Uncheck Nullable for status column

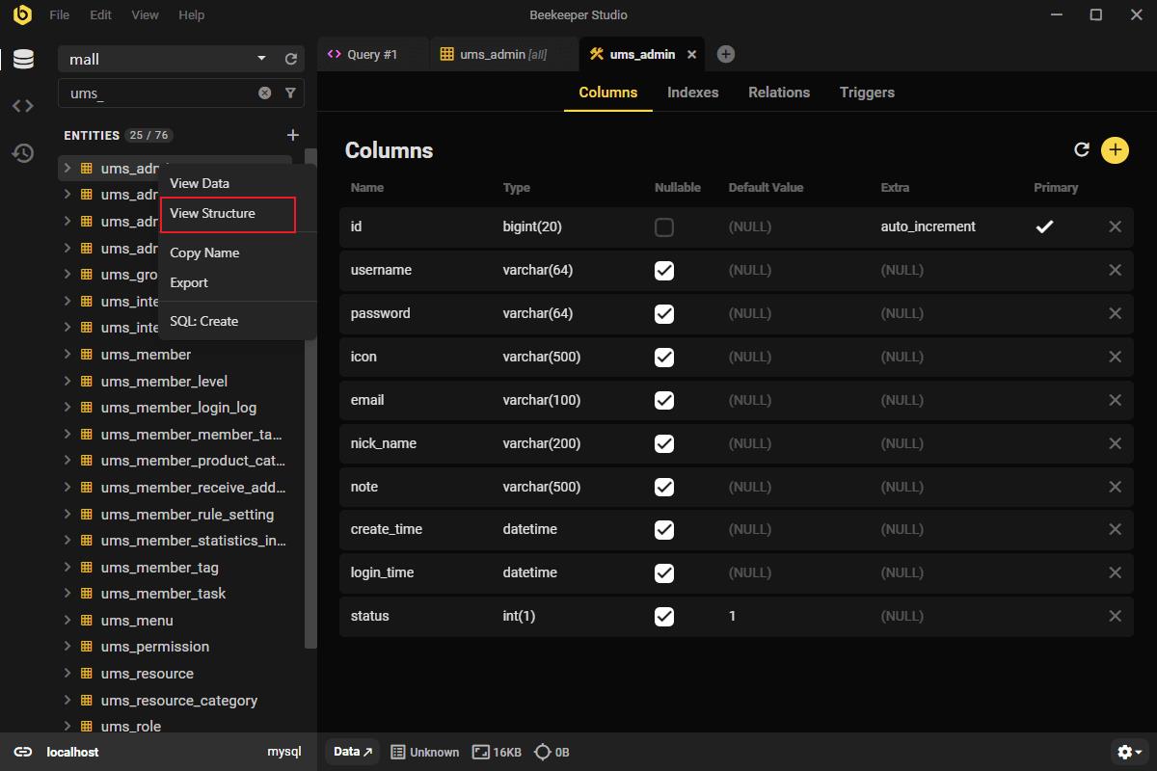[x=663, y=616]
